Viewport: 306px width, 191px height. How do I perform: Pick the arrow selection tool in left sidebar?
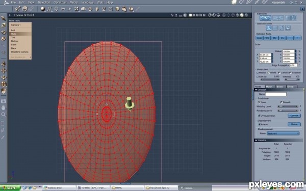4,18
